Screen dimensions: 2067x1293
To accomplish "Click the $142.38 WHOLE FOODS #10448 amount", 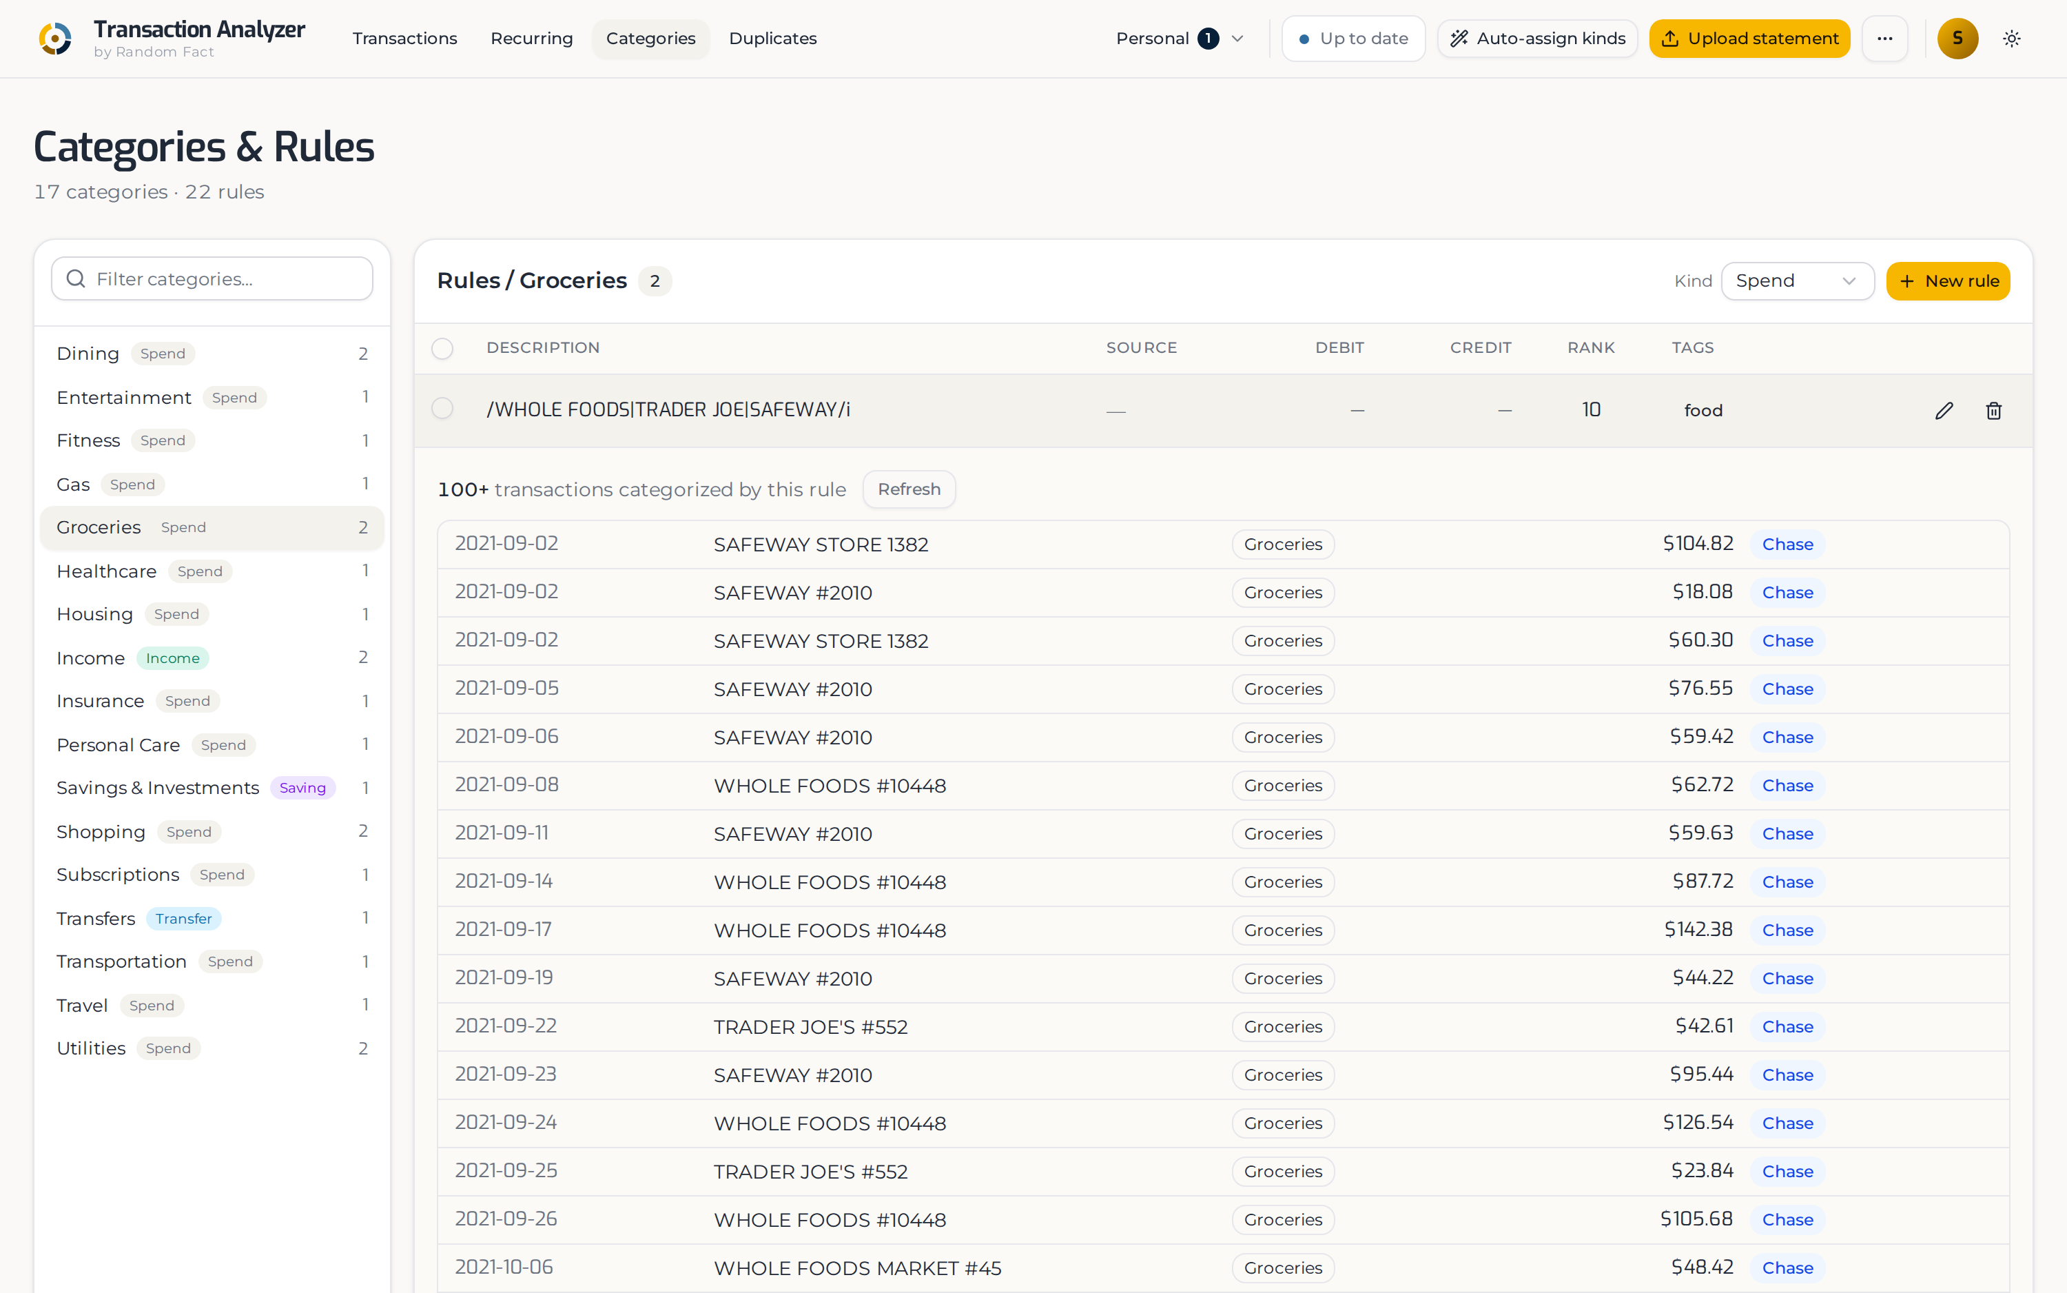I will coord(1698,930).
